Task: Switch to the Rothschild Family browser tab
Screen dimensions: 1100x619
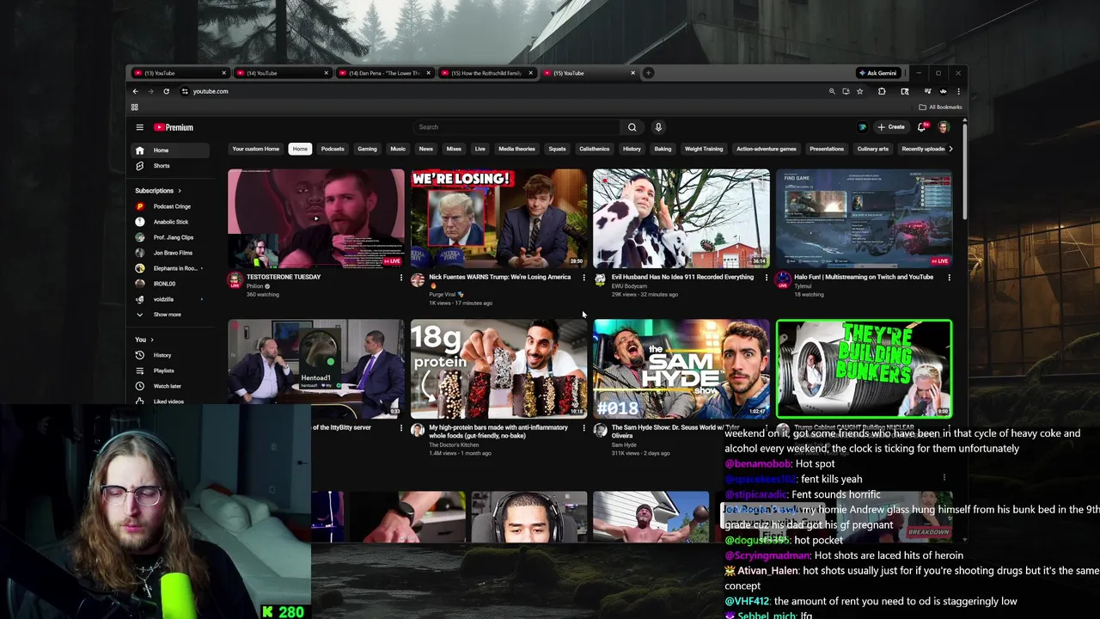Action: pyautogui.click(x=486, y=73)
